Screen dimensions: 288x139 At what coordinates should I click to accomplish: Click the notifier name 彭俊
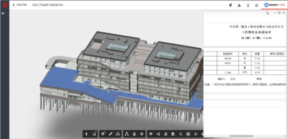[x=233, y=79]
